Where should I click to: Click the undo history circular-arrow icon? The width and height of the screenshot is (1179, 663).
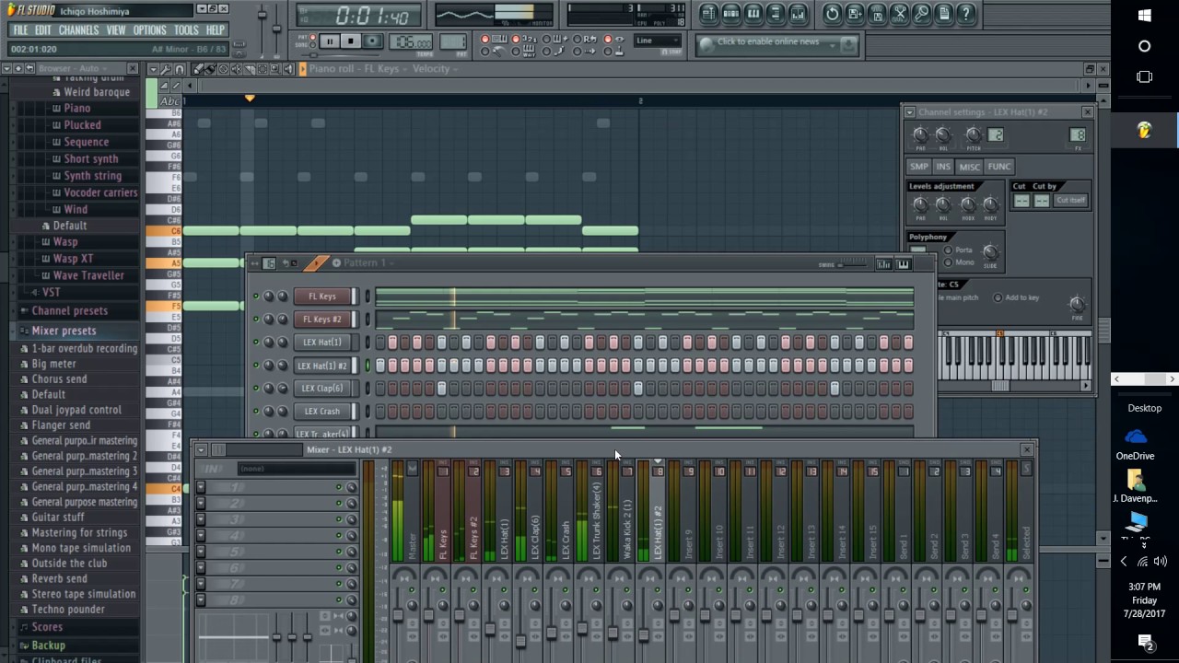[x=833, y=14]
